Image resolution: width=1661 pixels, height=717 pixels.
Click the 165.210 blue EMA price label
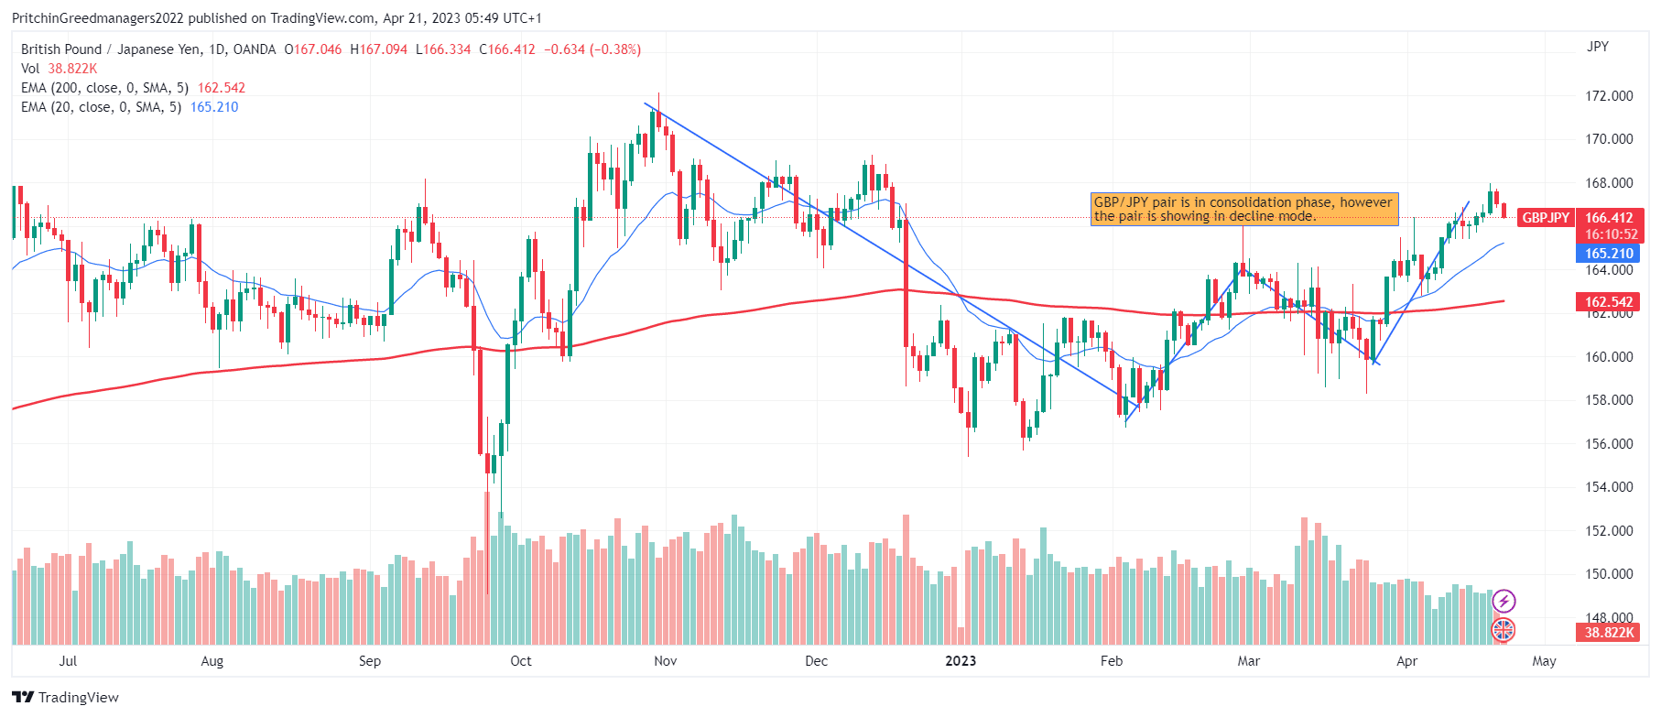(1610, 254)
